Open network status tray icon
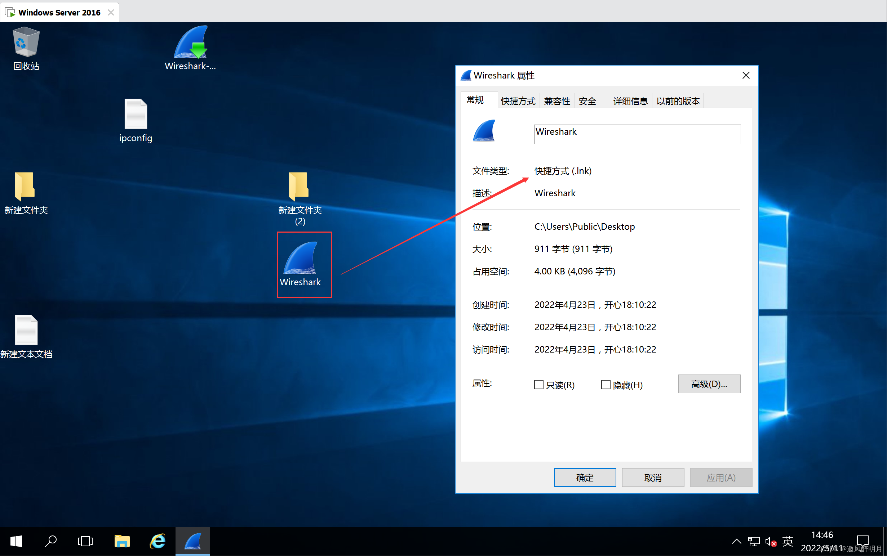This screenshot has width=887, height=556. [x=754, y=541]
